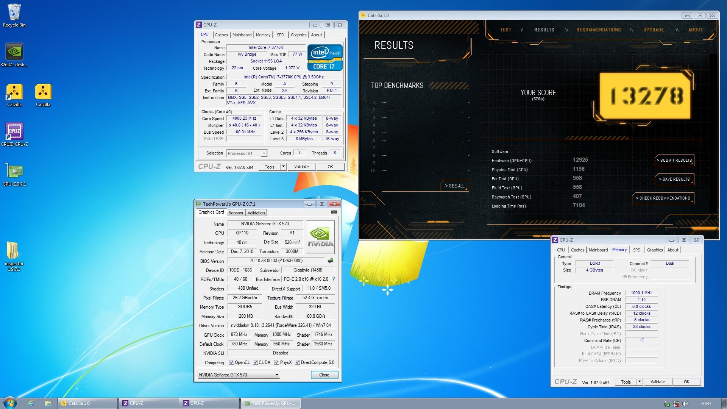Click OK in CPU-Z memory window
This screenshot has height=409, width=727.
[x=686, y=382]
